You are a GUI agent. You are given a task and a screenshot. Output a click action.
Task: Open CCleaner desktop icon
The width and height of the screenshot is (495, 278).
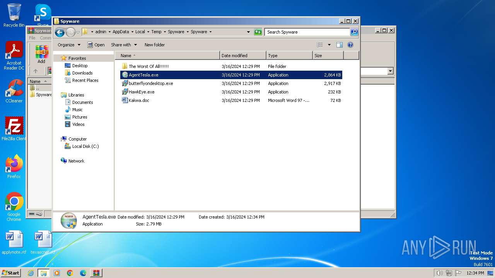pos(14,92)
